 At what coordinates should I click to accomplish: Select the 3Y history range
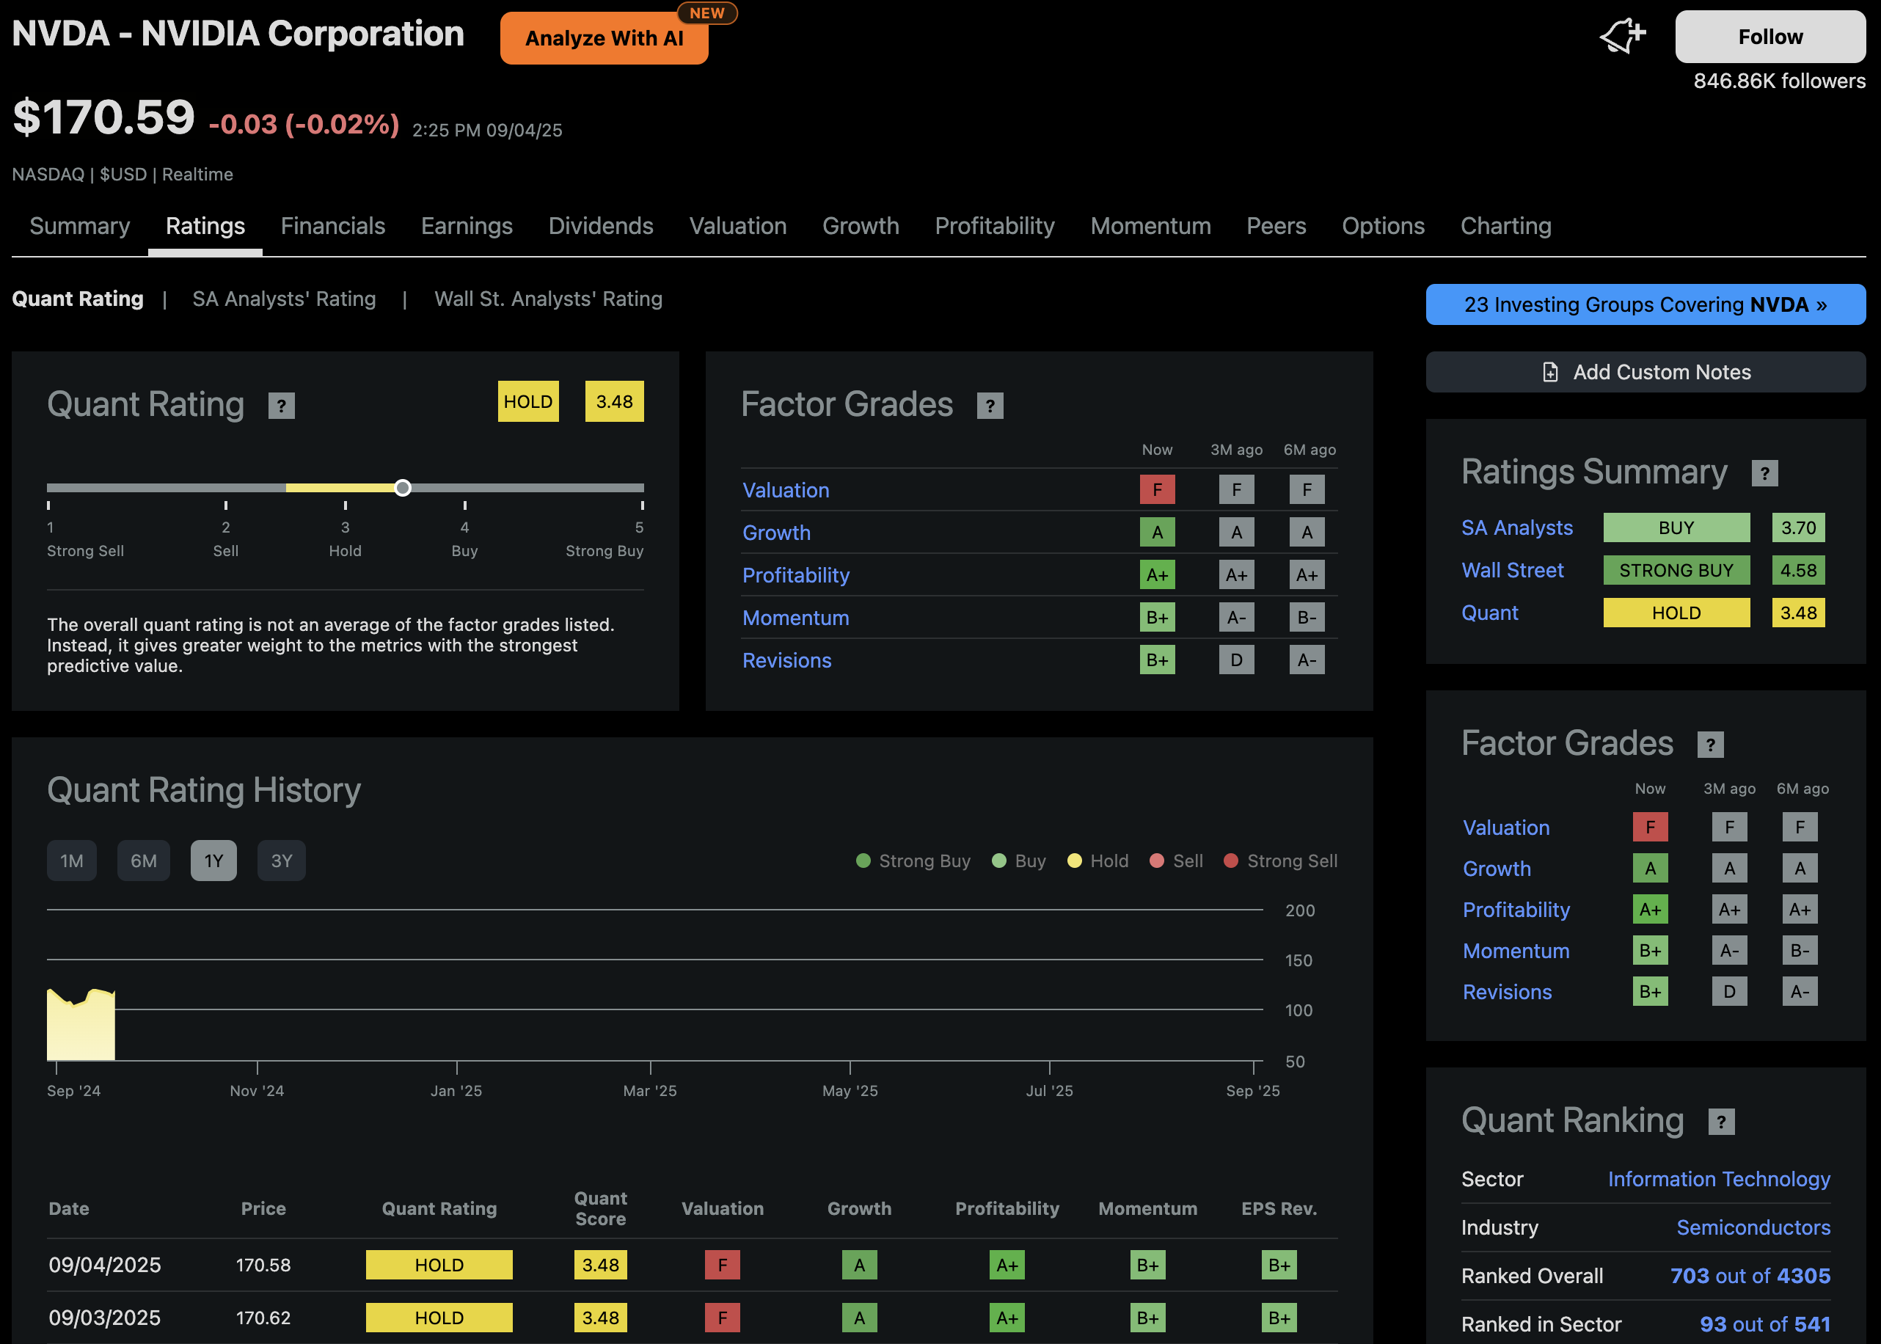pyautogui.click(x=282, y=861)
